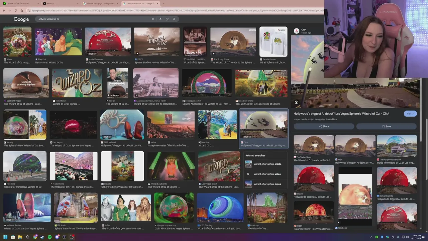Open Discord from taskbar
The width and height of the screenshot is (428, 241).
[57, 237]
